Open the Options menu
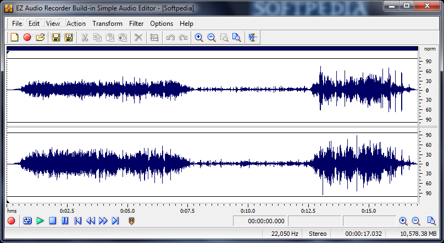The height and width of the screenshot is (243, 444). pyautogui.click(x=162, y=24)
